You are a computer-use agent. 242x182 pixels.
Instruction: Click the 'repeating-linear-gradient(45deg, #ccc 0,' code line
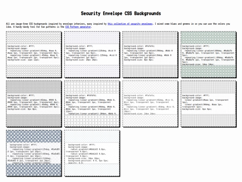coord(150,100)
